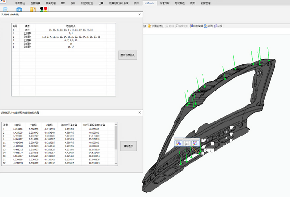290x197 pixels.
Task: Click the red-yellow-green traffic light icon
Action: click(44, 9)
